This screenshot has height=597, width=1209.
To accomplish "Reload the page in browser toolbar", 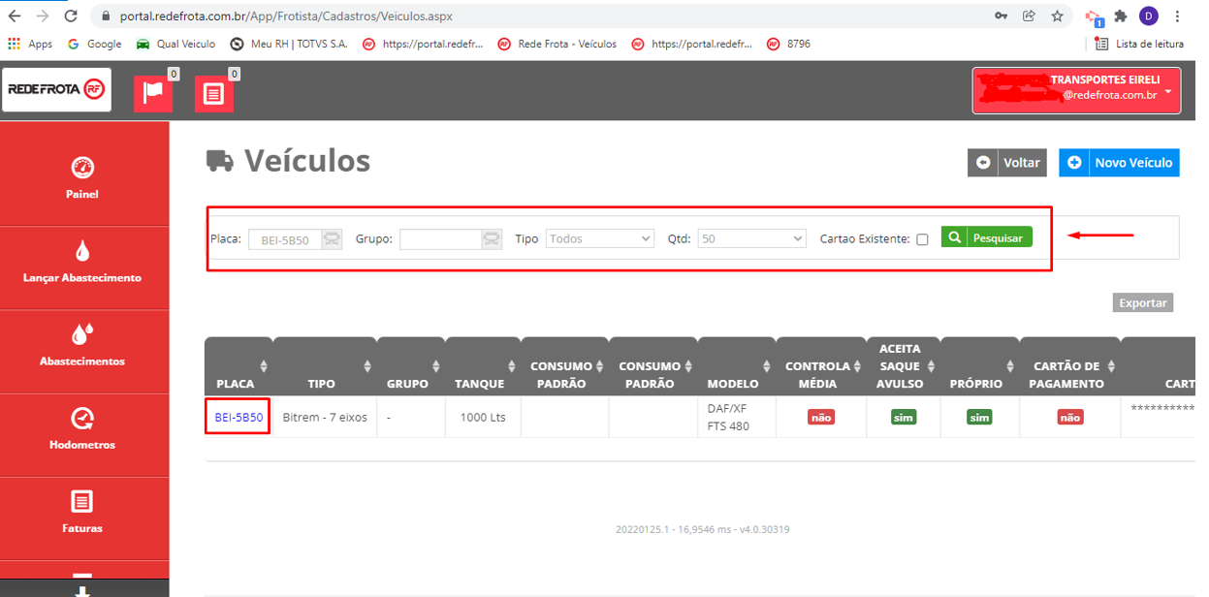I will pyautogui.click(x=71, y=16).
